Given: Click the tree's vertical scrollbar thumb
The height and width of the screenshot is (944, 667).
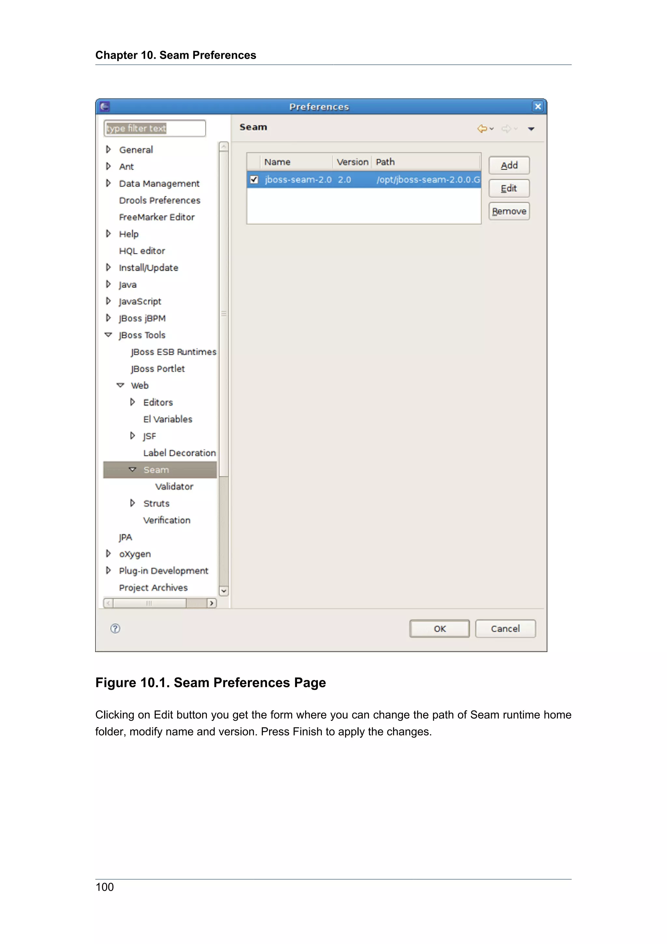Looking at the screenshot, I should pos(224,314).
